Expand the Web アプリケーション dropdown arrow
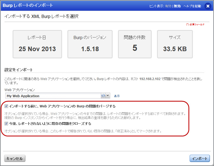214x166 pixels. pos(108,96)
